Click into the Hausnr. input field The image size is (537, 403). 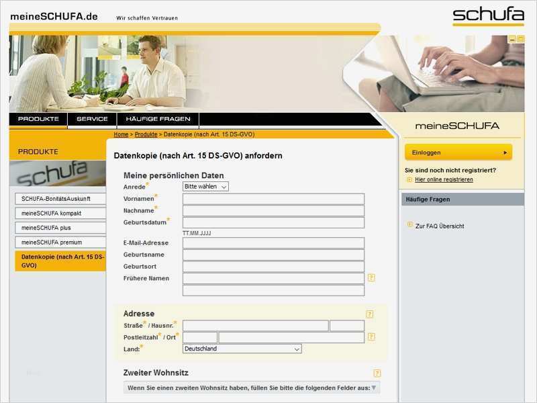point(347,326)
